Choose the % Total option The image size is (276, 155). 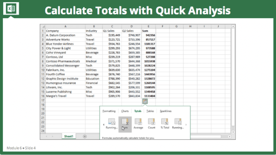(165, 124)
